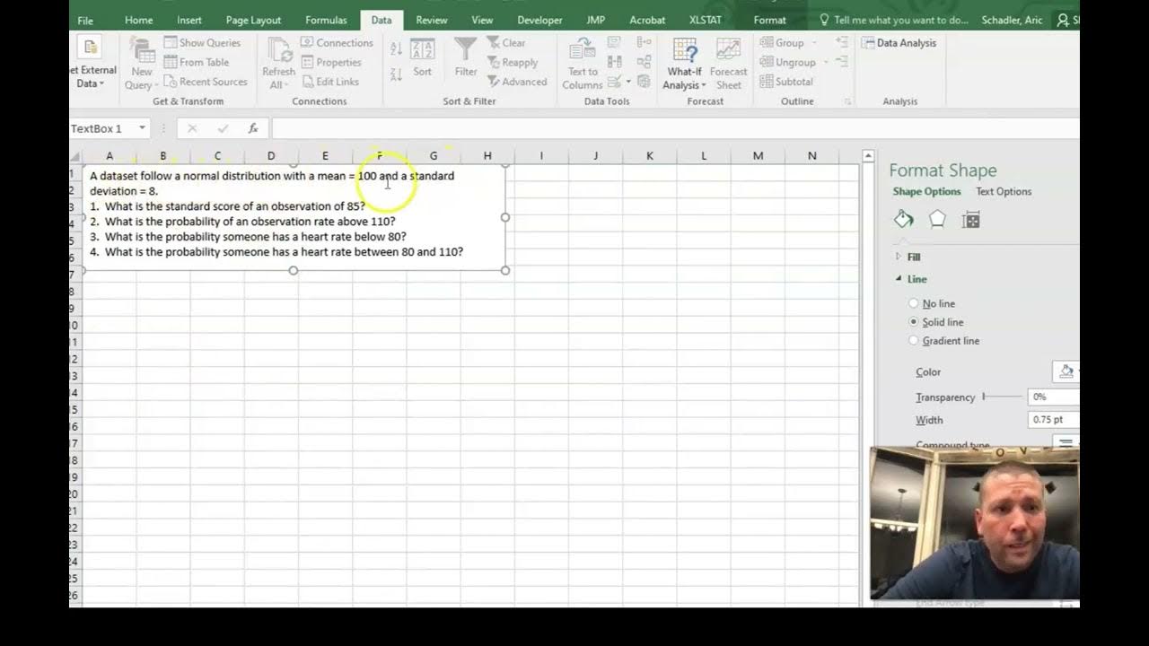The image size is (1149, 646).
Task: Click Relationships icon in Data Tools
Action: (x=644, y=62)
